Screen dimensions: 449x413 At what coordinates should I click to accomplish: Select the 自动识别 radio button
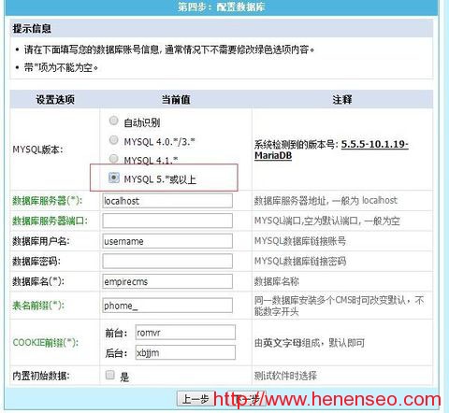(x=113, y=121)
